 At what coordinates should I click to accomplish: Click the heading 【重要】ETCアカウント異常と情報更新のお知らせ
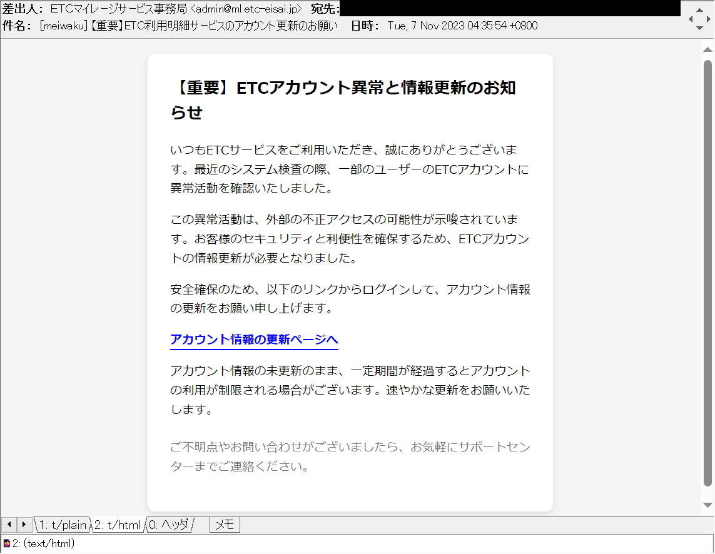pyautogui.click(x=344, y=99)
